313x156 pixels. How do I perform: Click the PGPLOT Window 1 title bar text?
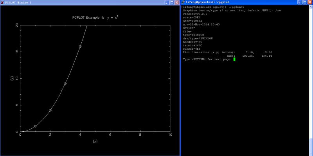click(18, 3)
